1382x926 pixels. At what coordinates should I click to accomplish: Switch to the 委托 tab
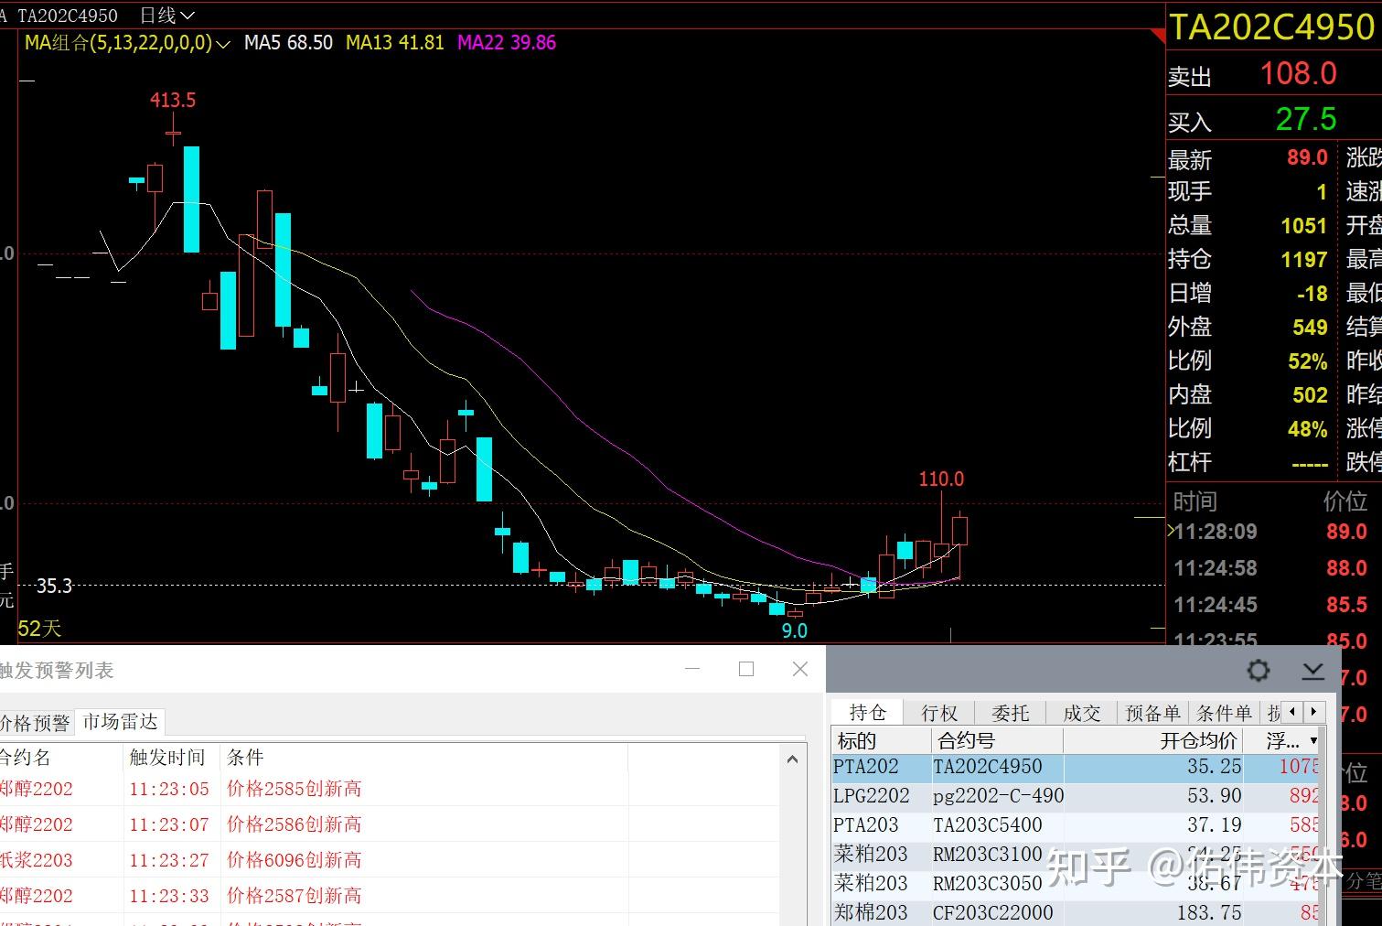(1010, 713)
